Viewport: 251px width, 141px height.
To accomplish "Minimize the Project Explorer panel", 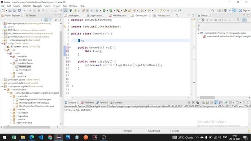I will point(56,15).
